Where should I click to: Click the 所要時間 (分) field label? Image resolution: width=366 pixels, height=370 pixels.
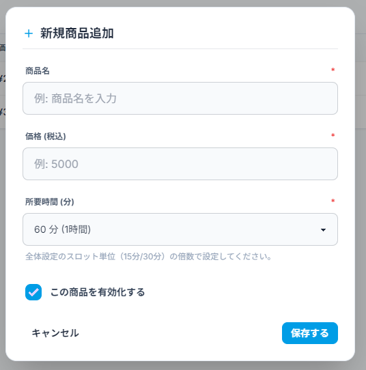(50, 202)
